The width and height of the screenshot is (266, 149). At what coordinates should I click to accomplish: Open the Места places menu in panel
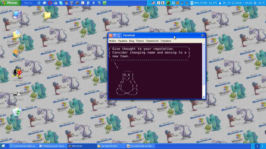pyautogui.click(x=28, y=3)
